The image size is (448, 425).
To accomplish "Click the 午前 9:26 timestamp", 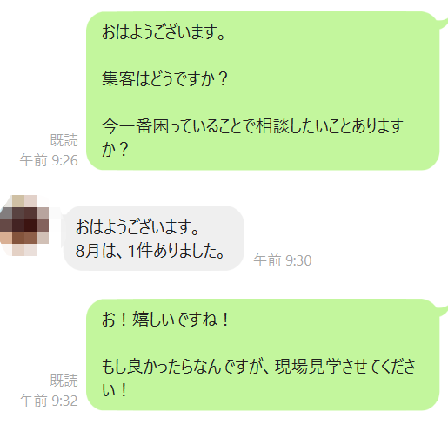I will click(49, 160).
